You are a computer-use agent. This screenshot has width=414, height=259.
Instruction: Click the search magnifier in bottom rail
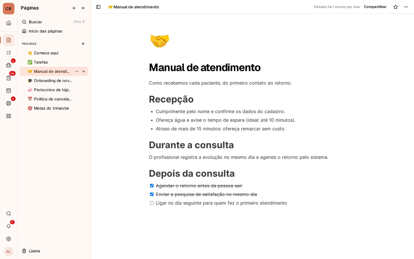[x=9, y=214]
